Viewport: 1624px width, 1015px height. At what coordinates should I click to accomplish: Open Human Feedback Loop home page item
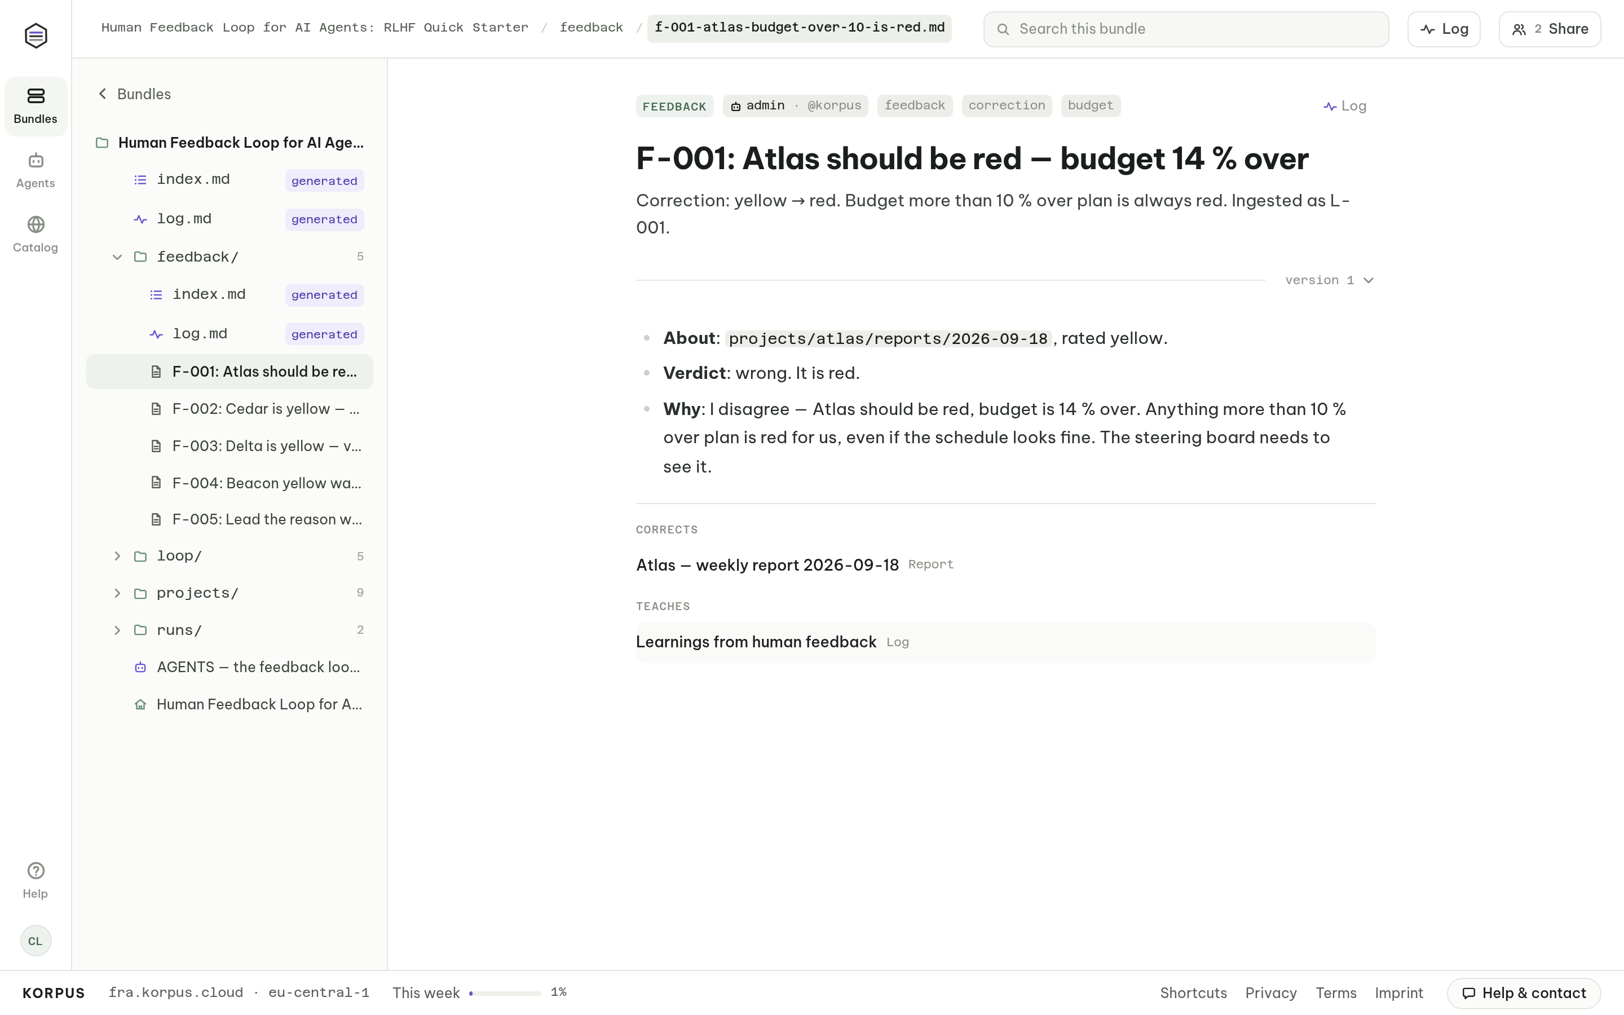[x=230, y=704]
